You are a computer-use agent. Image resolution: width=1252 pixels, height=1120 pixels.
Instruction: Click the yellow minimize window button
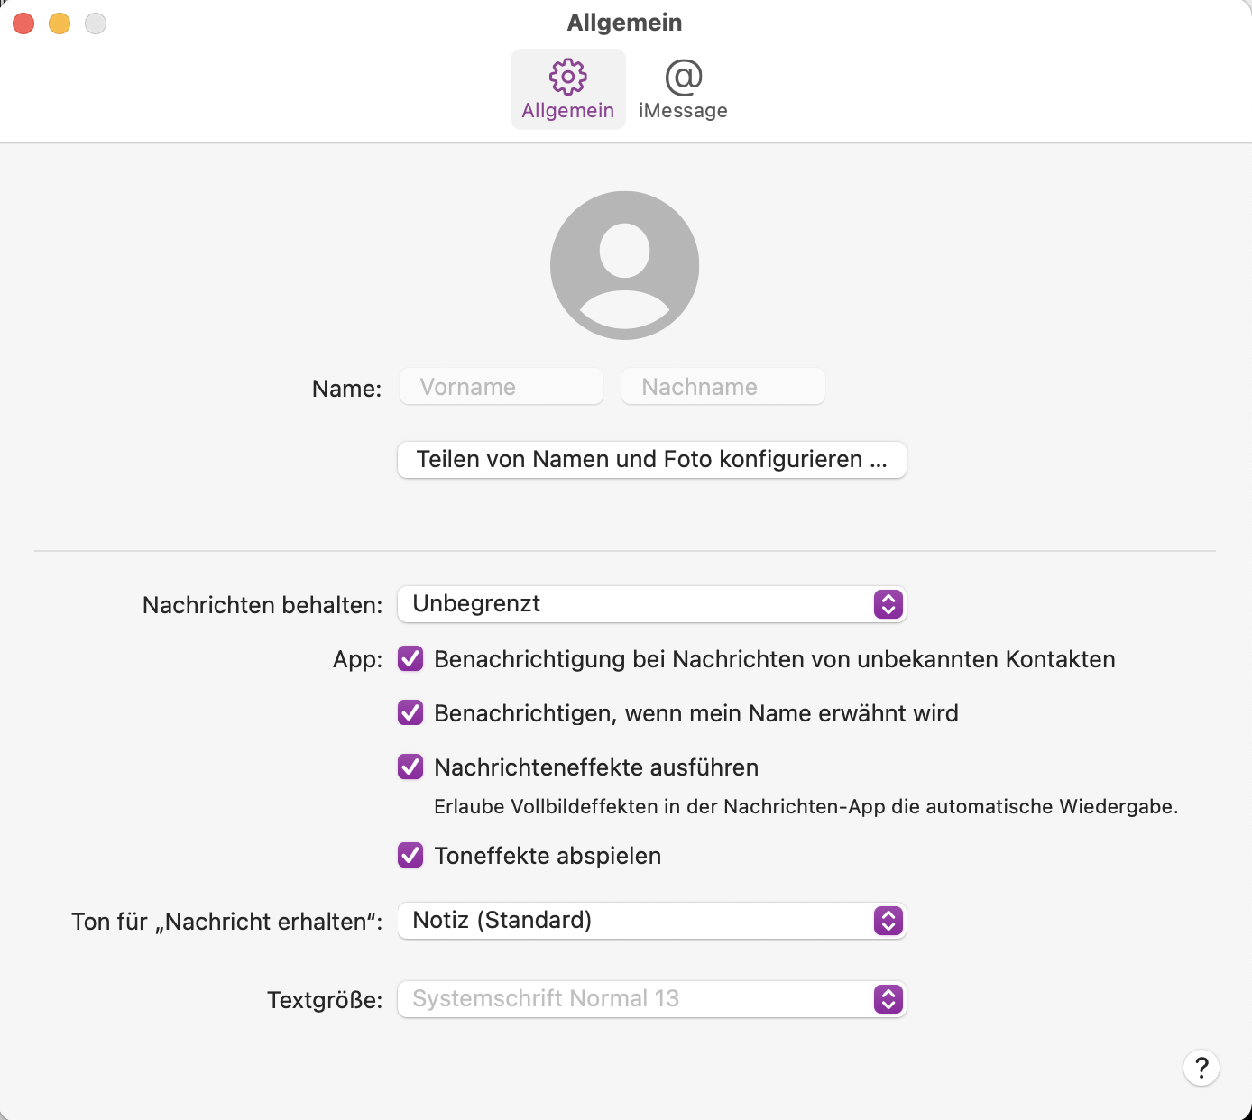[x=60, y=23]
